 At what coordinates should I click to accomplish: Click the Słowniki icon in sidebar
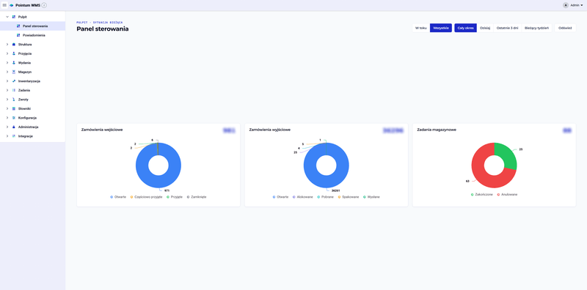point(14,108)
